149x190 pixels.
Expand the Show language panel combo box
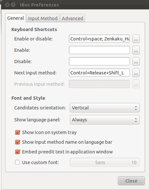105,120
